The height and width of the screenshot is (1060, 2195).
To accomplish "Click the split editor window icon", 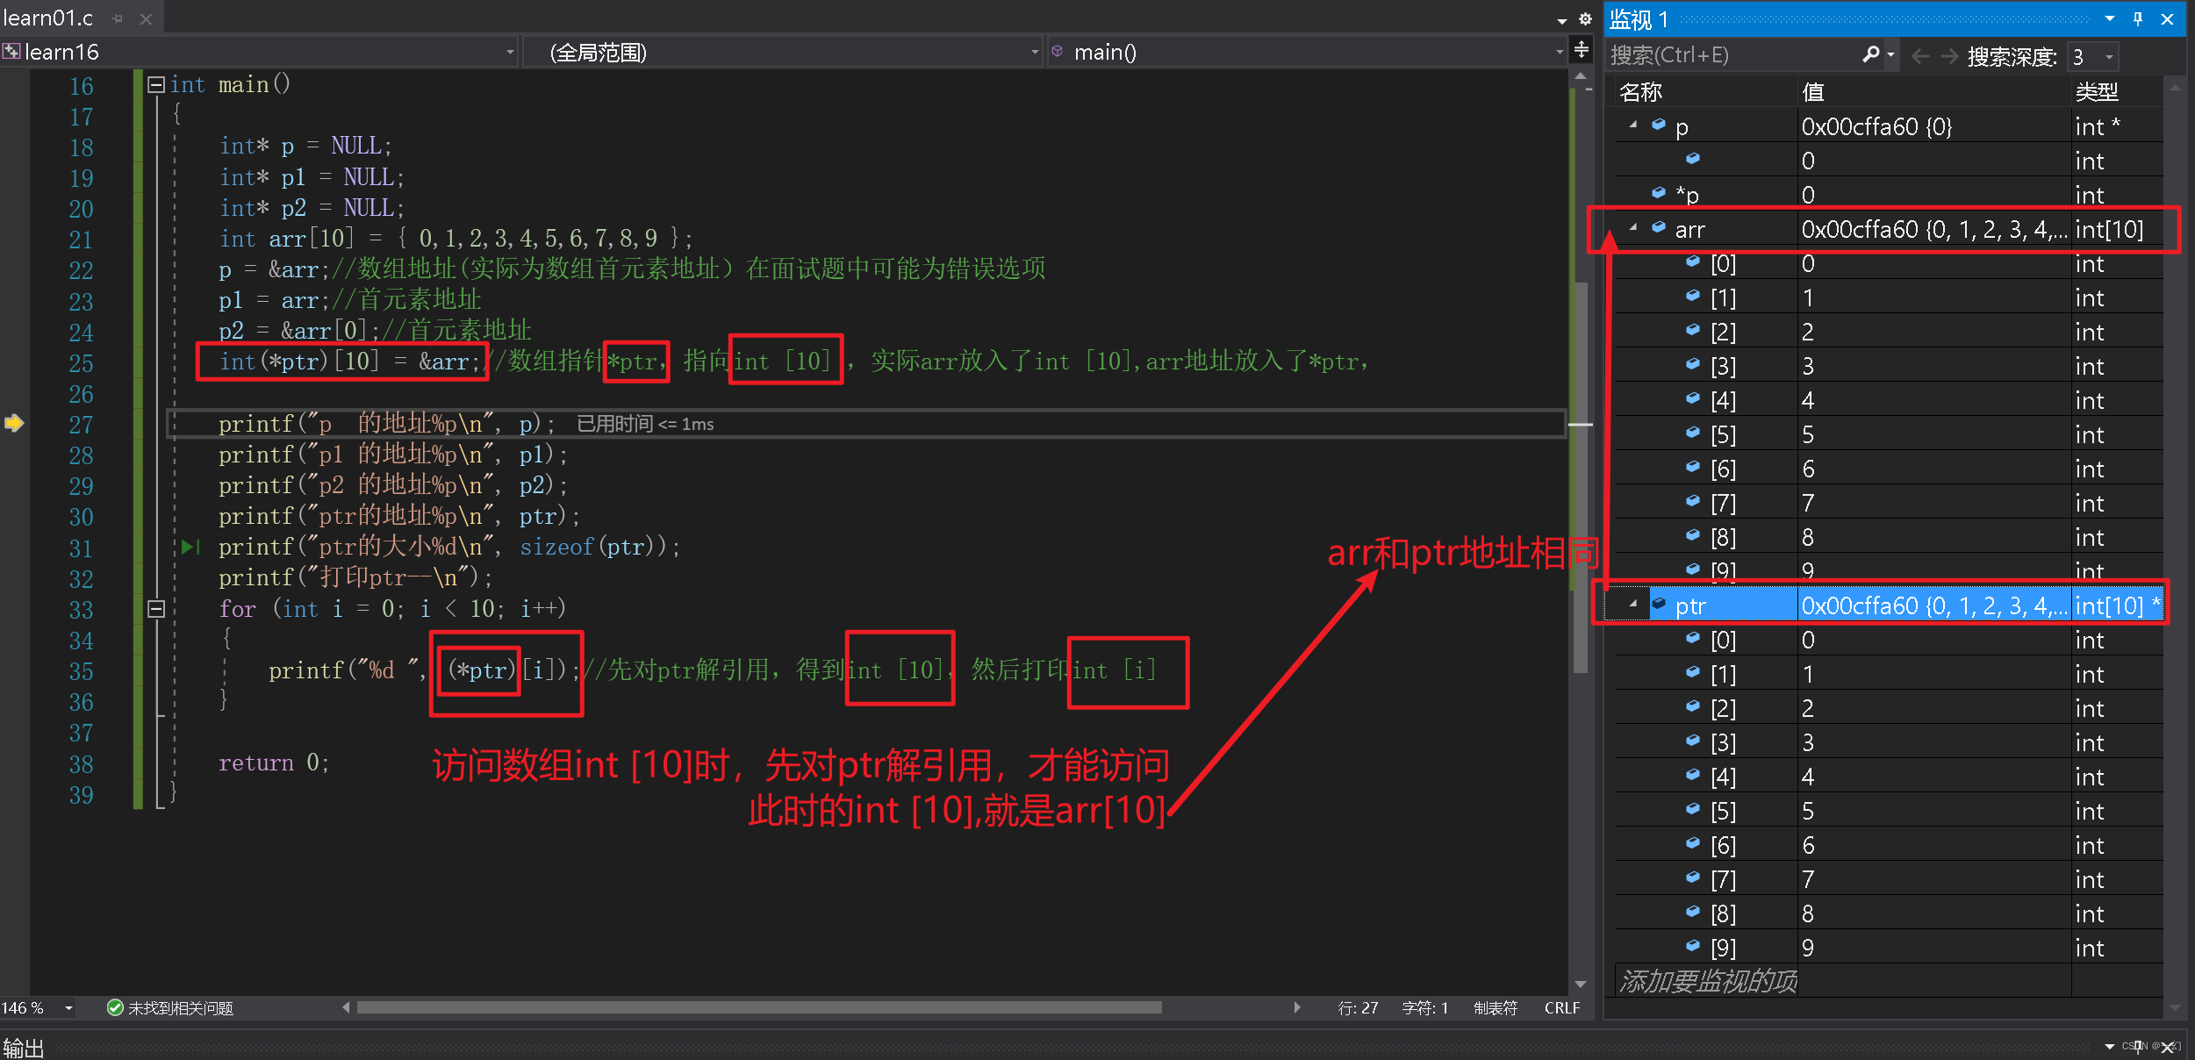I will click(1582, 49).
